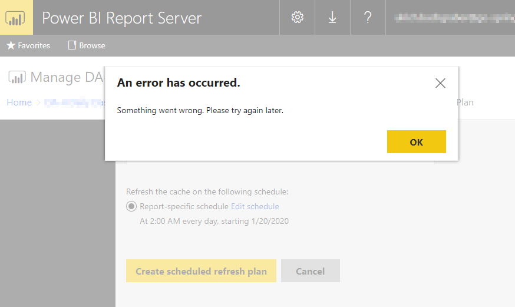Click the blurred folder breadcrumb link
515x307 pixels.
tap(75, 103)
